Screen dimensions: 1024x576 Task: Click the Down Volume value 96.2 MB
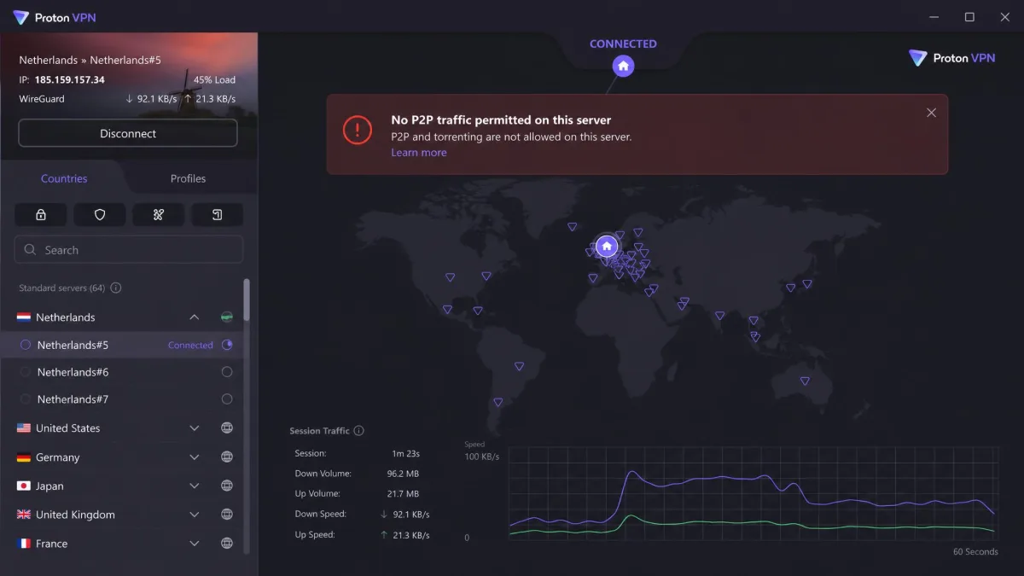(x=403, y=474)
